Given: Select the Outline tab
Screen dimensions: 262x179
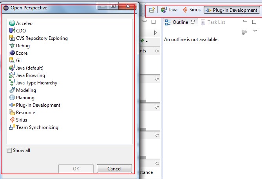Looking at the screenshot, I should pyautogui.click(x=180, y=22).
